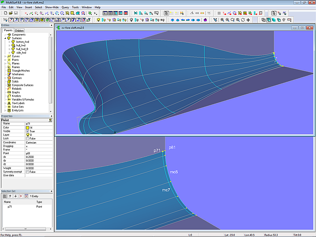This screenshot has height=237, width=316.
Task: Toggle the Visible checkbox in Properties
Action: point(28,131)
